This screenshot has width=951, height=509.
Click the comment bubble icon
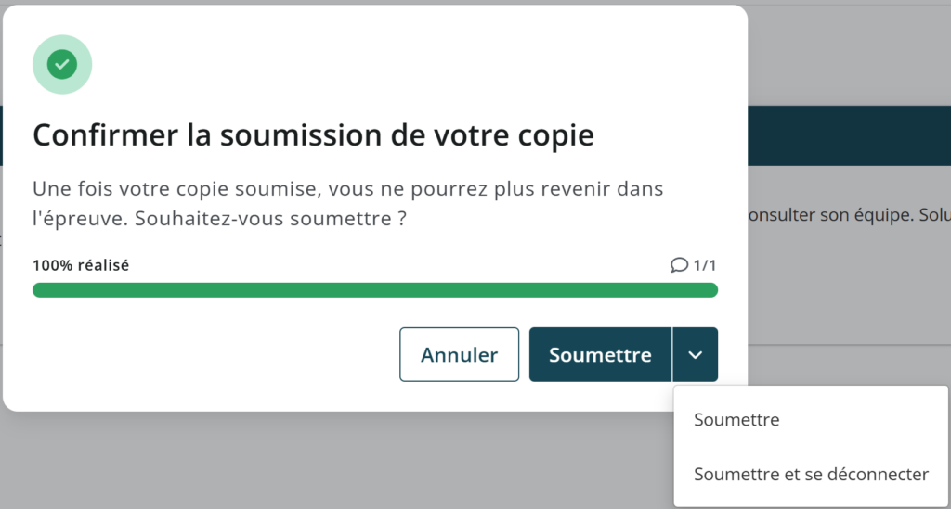(679, 265)
